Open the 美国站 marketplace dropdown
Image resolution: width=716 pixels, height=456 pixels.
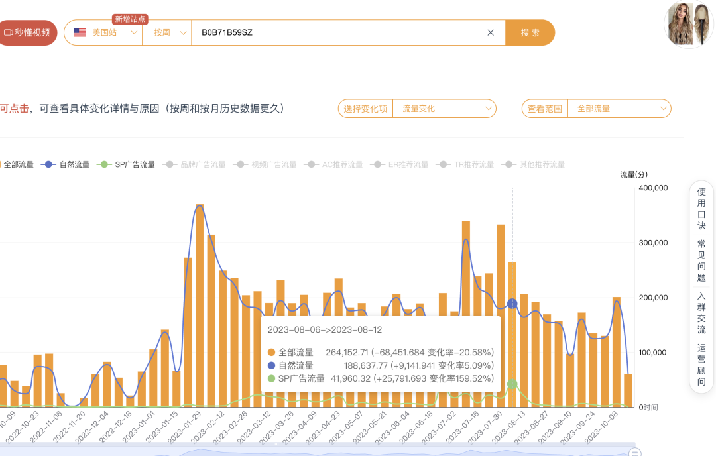click(x=104, y=33)
